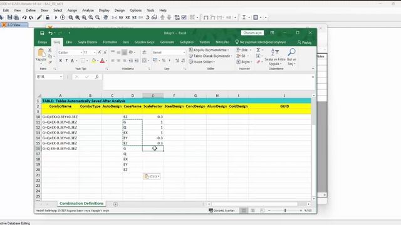Click the zoom slider in status bar
This screenshot has width=401, height=225.
pyautogui.click(x=285, y=211)
